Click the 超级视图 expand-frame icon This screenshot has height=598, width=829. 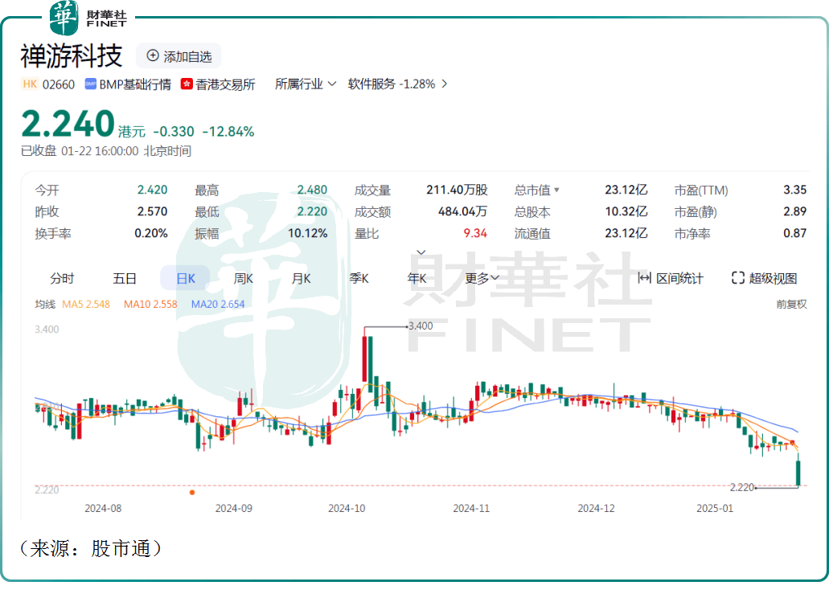(737, 278)
